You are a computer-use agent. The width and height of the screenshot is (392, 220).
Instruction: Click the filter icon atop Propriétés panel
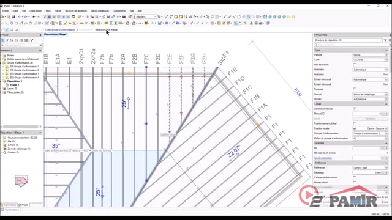385,40
